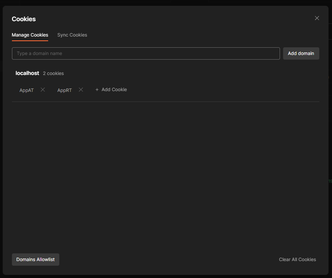Switch to the Sync Cookies tab
332x278 pixels.
[x=72, y=35]
